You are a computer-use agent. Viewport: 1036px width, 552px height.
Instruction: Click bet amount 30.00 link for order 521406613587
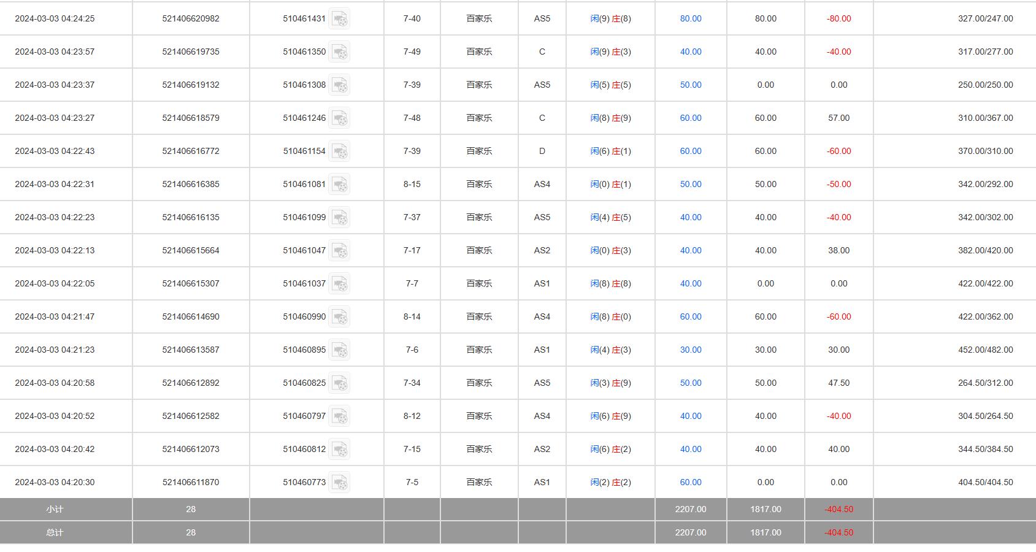pyautogui.click(x=691, y=350)
